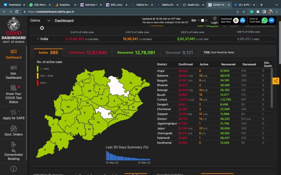Click the green 1 - 1000 legend swatch
Image resolution: width=281 pixels, height=175 pixels.
[38, 69]
